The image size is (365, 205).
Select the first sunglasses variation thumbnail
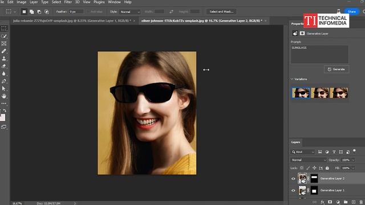301,93
